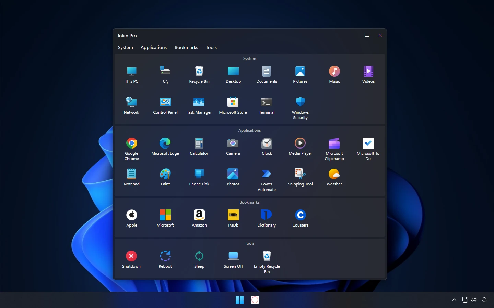Screen dimensions: 494x308
Task: Open the taskbar volume control
Action: pos(473,300)
